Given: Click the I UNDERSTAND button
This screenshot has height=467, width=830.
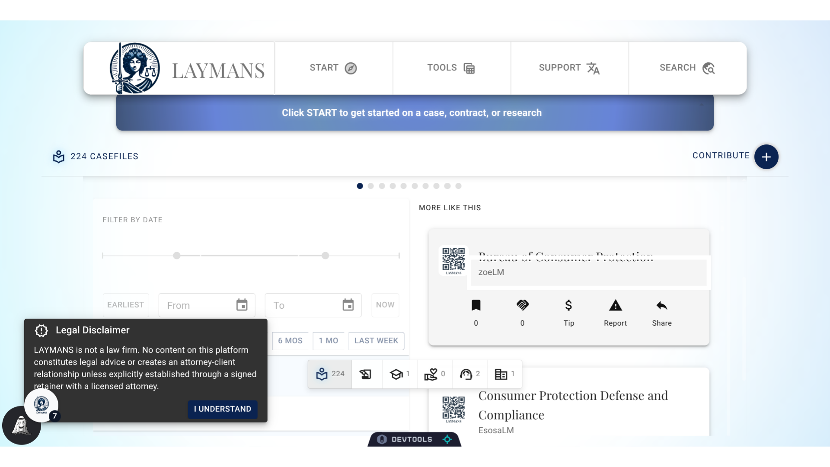Looking at the screenshot, I should (223, 409).
